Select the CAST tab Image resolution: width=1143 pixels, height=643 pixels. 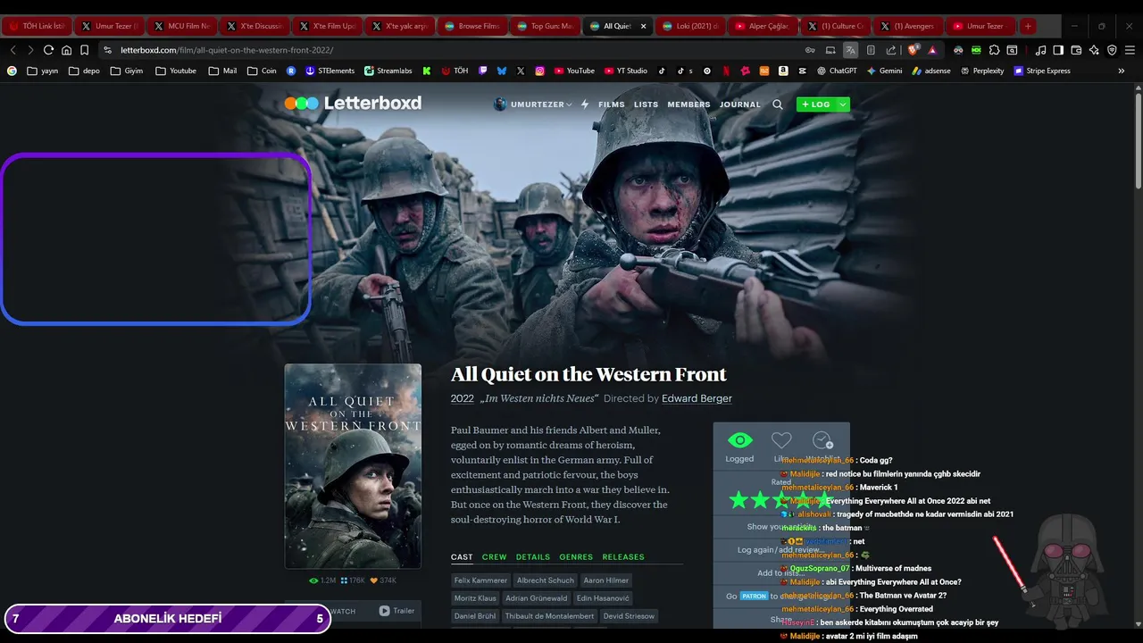coord(462,557)
